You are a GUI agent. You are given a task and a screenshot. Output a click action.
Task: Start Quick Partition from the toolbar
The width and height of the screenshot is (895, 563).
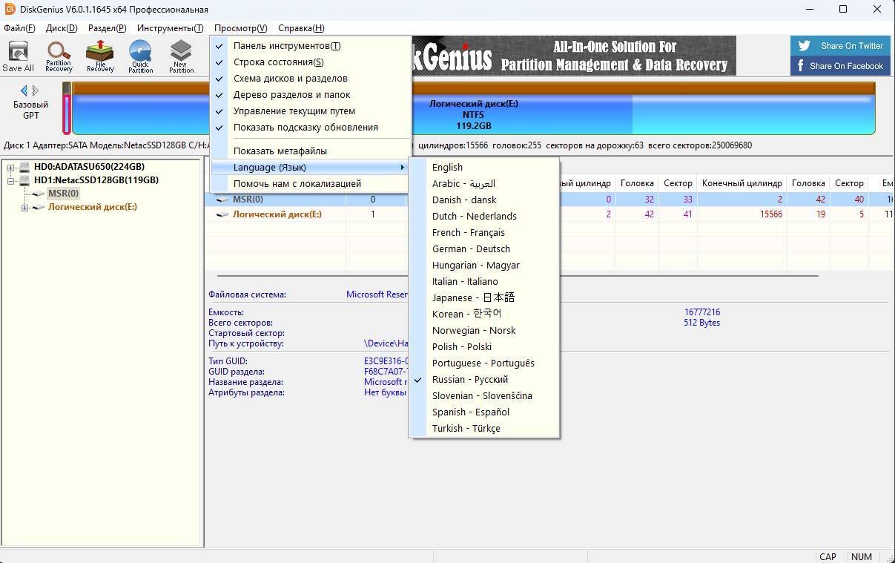[x=140, y=56]
